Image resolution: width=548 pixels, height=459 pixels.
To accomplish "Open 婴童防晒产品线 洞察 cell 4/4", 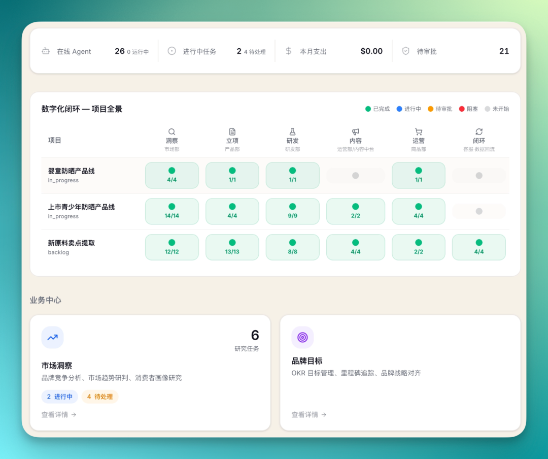I will [x=172, y=175].
